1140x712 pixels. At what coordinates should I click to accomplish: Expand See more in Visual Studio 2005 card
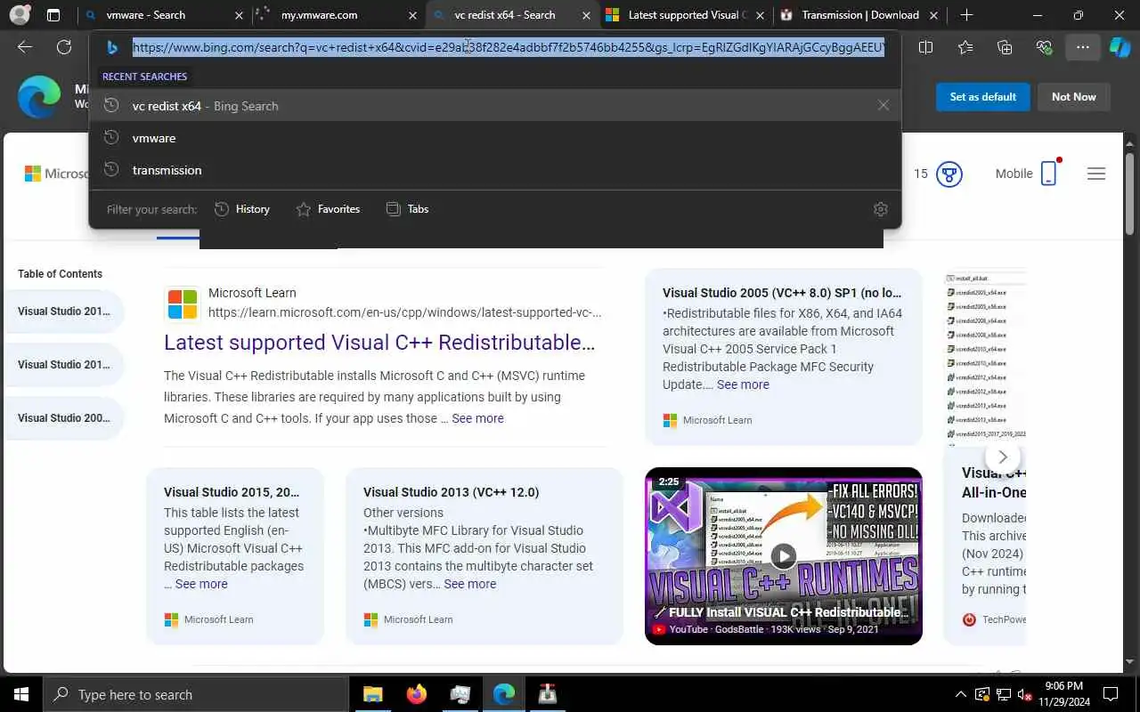coord(743,384)
